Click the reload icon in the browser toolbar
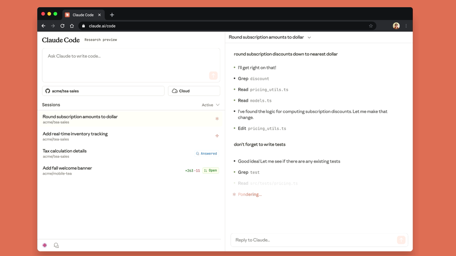 point(62,26)
